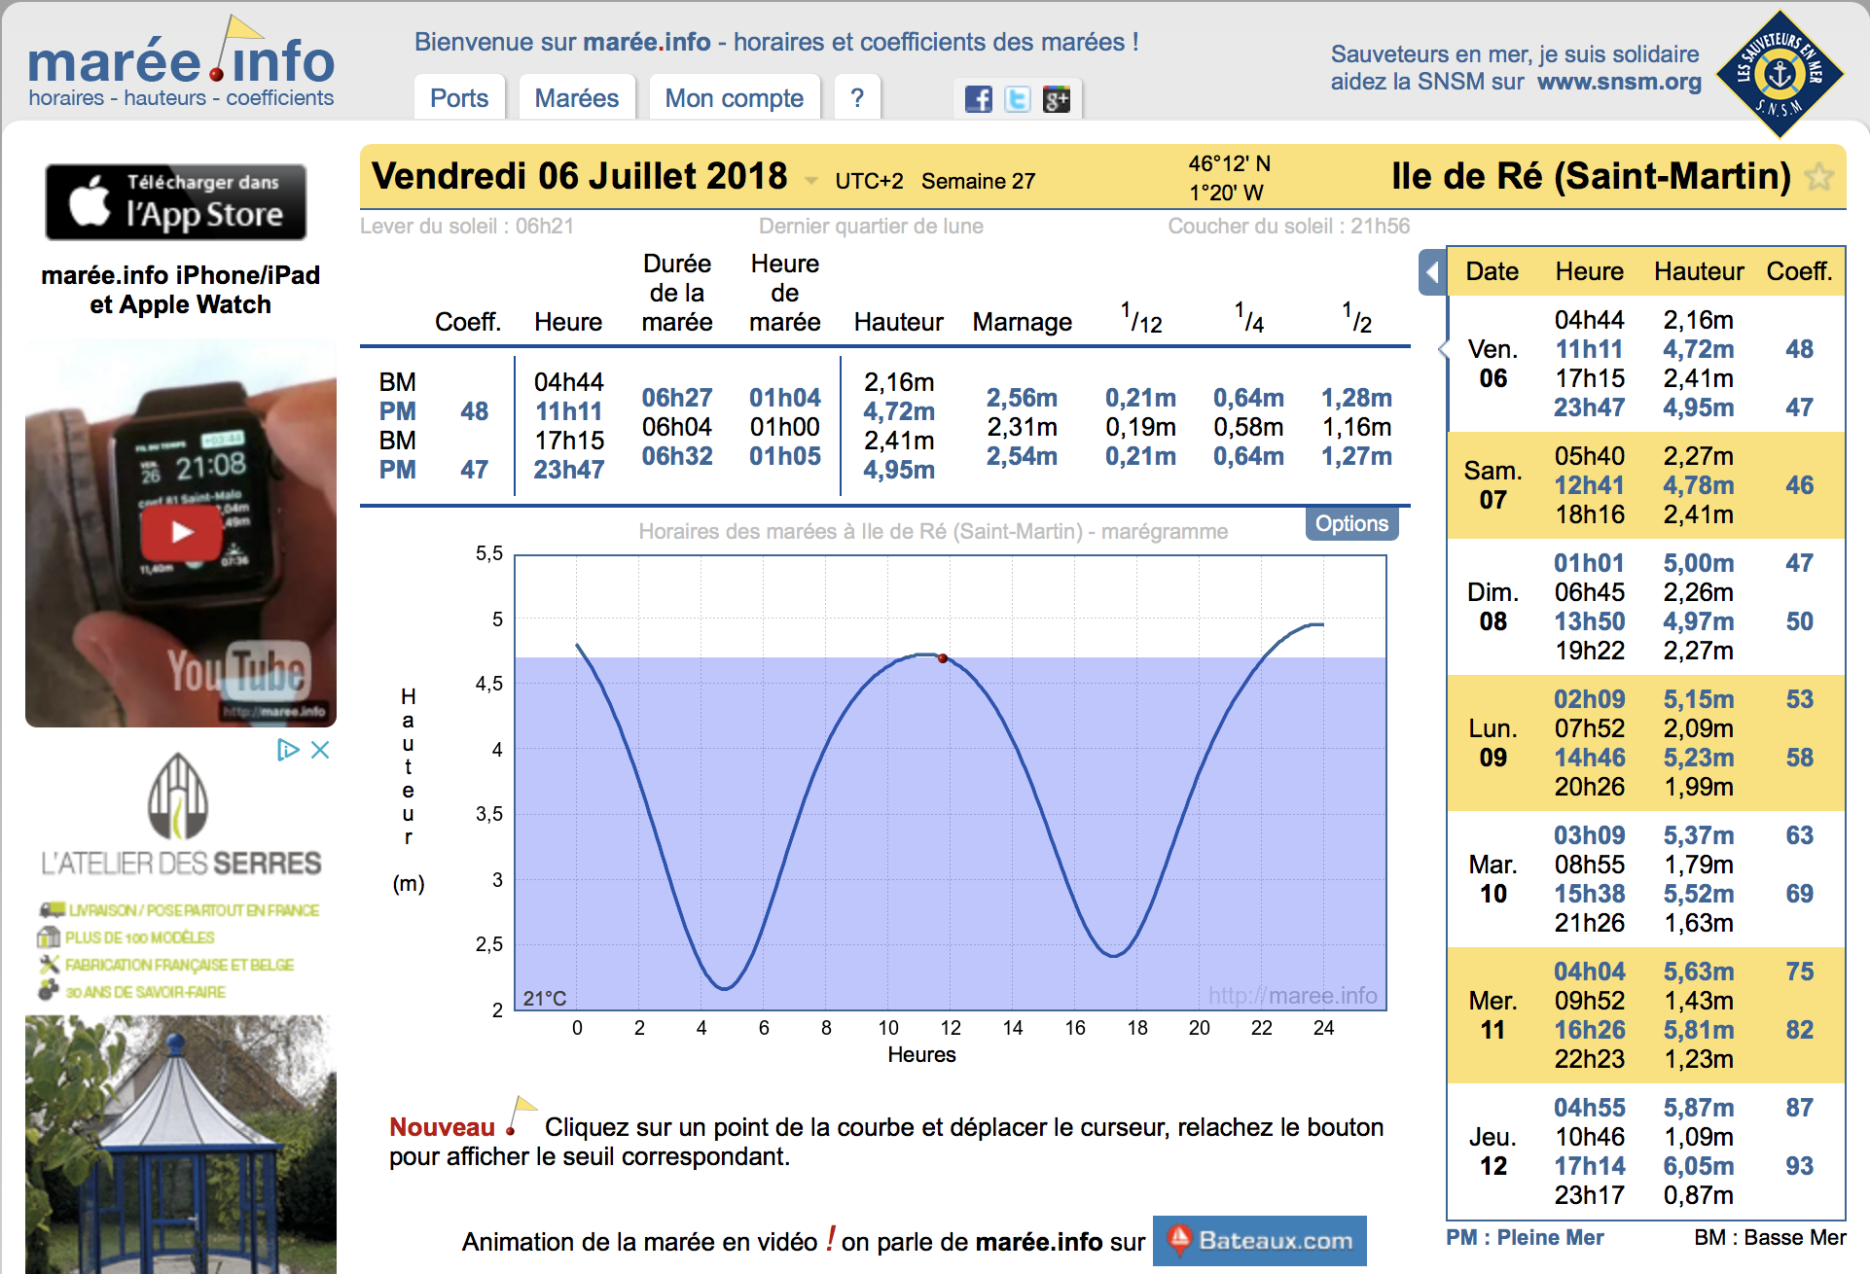Image resolution: width=1870 pixels, height=1274 pixels.
Task: Click the 1,28m half-tide value
Action: click(1356, 398)
